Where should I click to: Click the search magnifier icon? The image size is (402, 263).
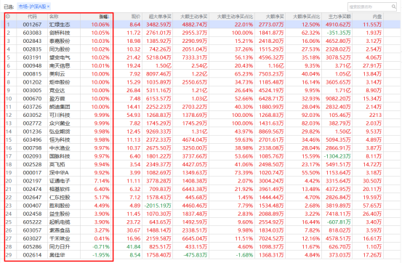point(393,7)
